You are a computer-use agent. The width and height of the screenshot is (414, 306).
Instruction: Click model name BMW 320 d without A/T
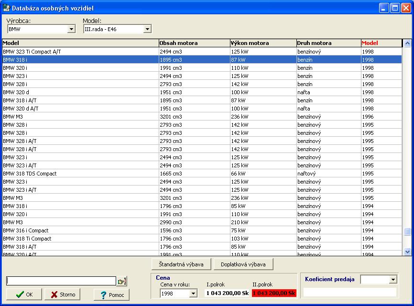16,92
